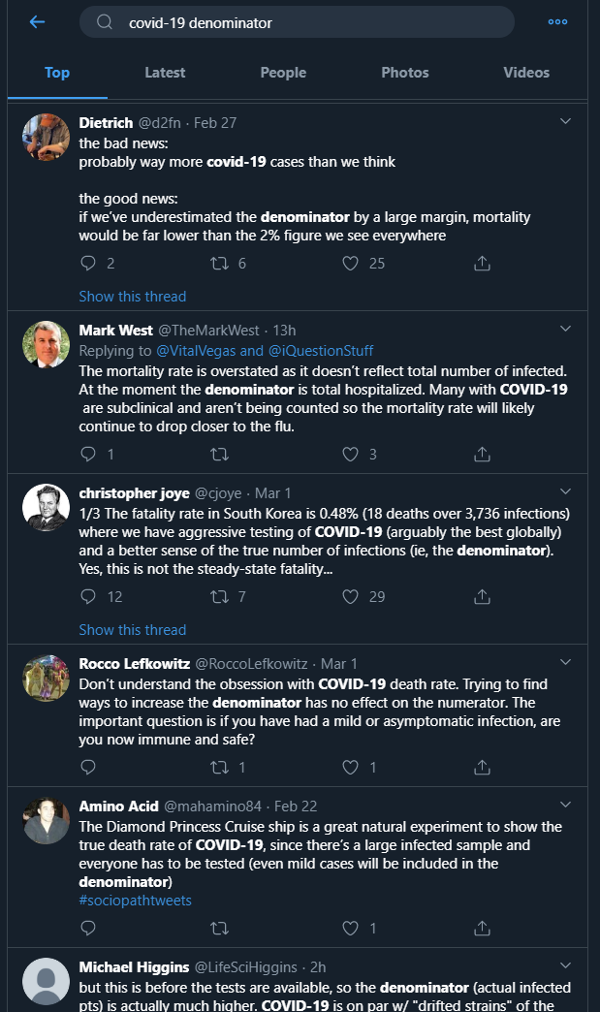Retweet Dietrich's covid-19 tweet
Screen dimensions: 600x1012
pos(220,264)
